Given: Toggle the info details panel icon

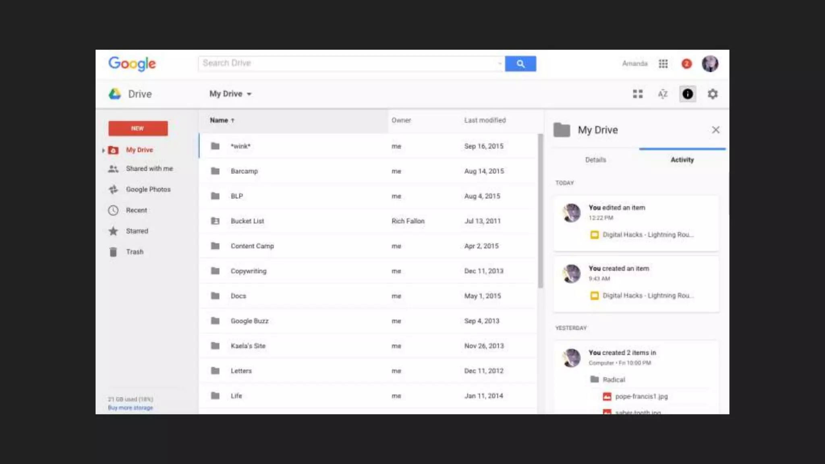Looking at the screenshot, I should [687, 94].
